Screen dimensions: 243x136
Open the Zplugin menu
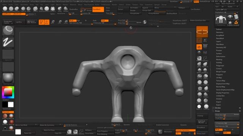point(157,5)
